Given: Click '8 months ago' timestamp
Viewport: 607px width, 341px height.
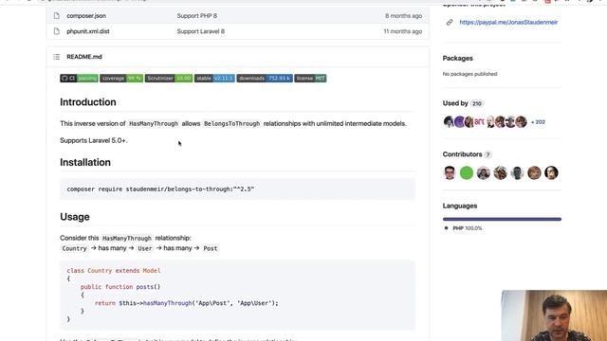Looking at the screenshot, I should [403, 16].
